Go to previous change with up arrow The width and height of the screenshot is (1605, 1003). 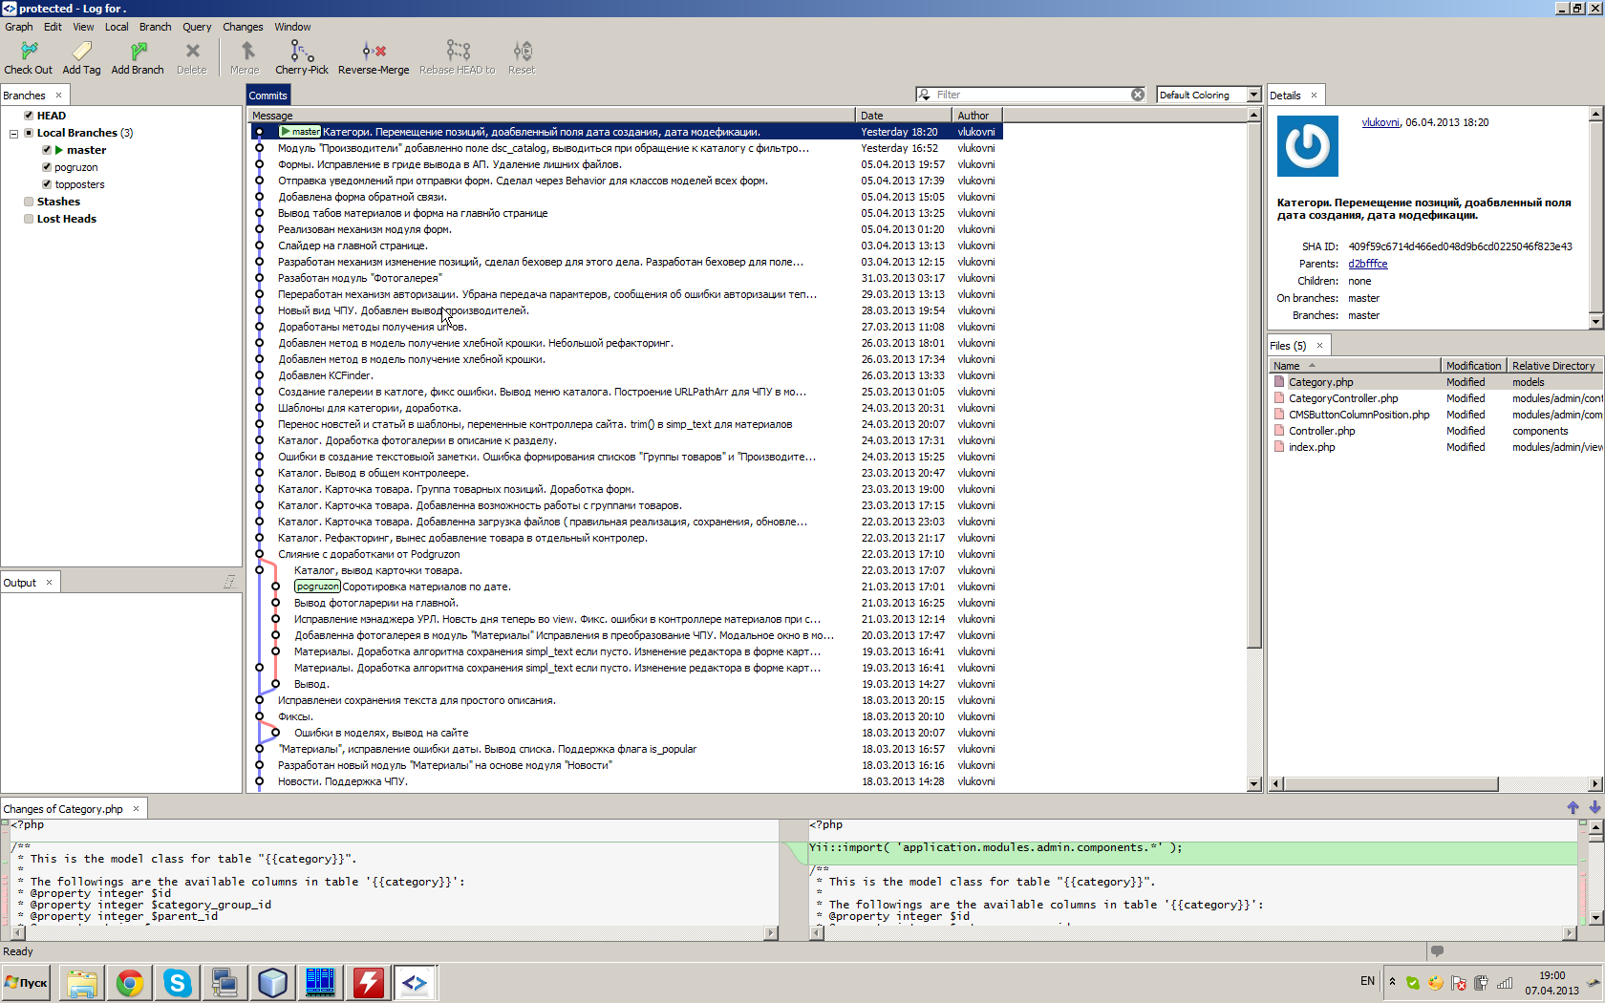(1573, 808)
